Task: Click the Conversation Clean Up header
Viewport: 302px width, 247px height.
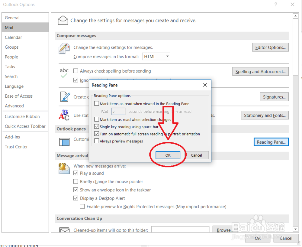Action: pyautogui.click(x=172, y=219)
